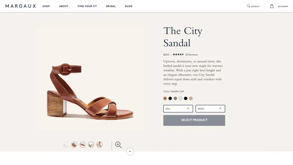Image resolution: width=293 pixels, height=165 pixels.
Task: Choose the cream white color swatch
Action: tap(181, 98)
